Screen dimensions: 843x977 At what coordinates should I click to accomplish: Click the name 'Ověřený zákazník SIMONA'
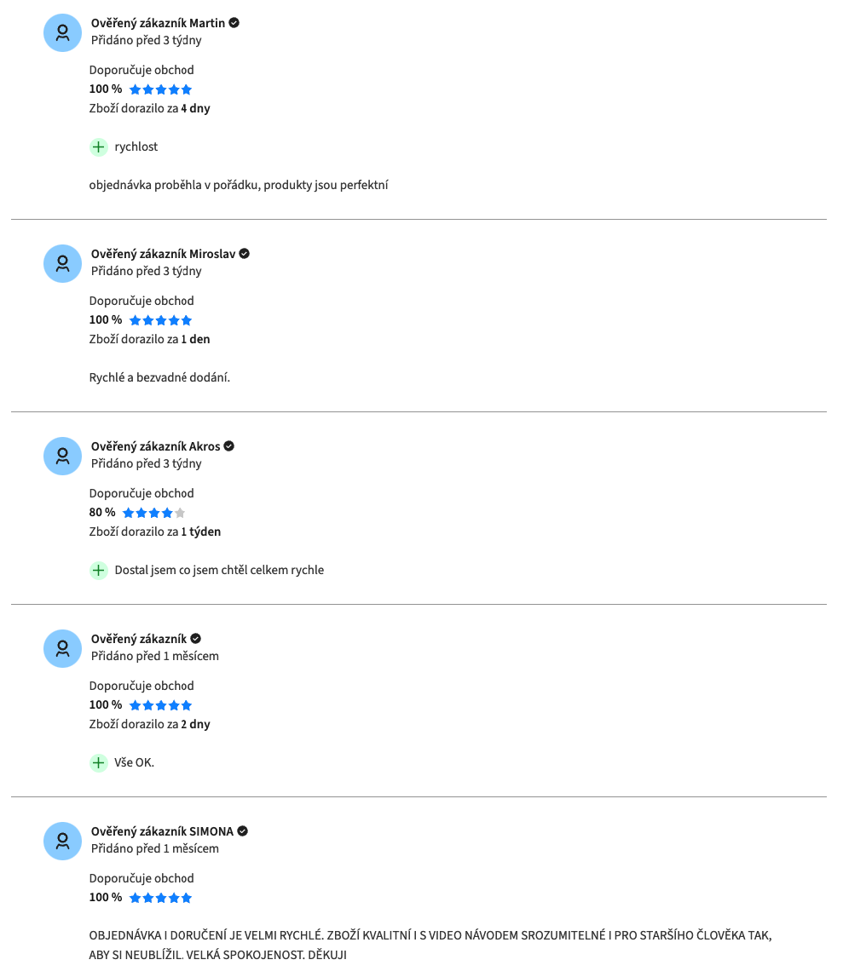click(162, 831)
